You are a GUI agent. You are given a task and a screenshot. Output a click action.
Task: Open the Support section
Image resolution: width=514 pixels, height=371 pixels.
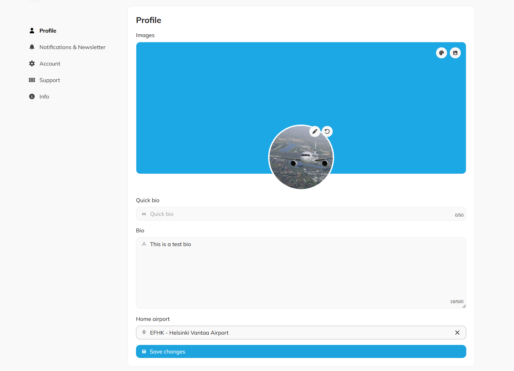[49, 80]
